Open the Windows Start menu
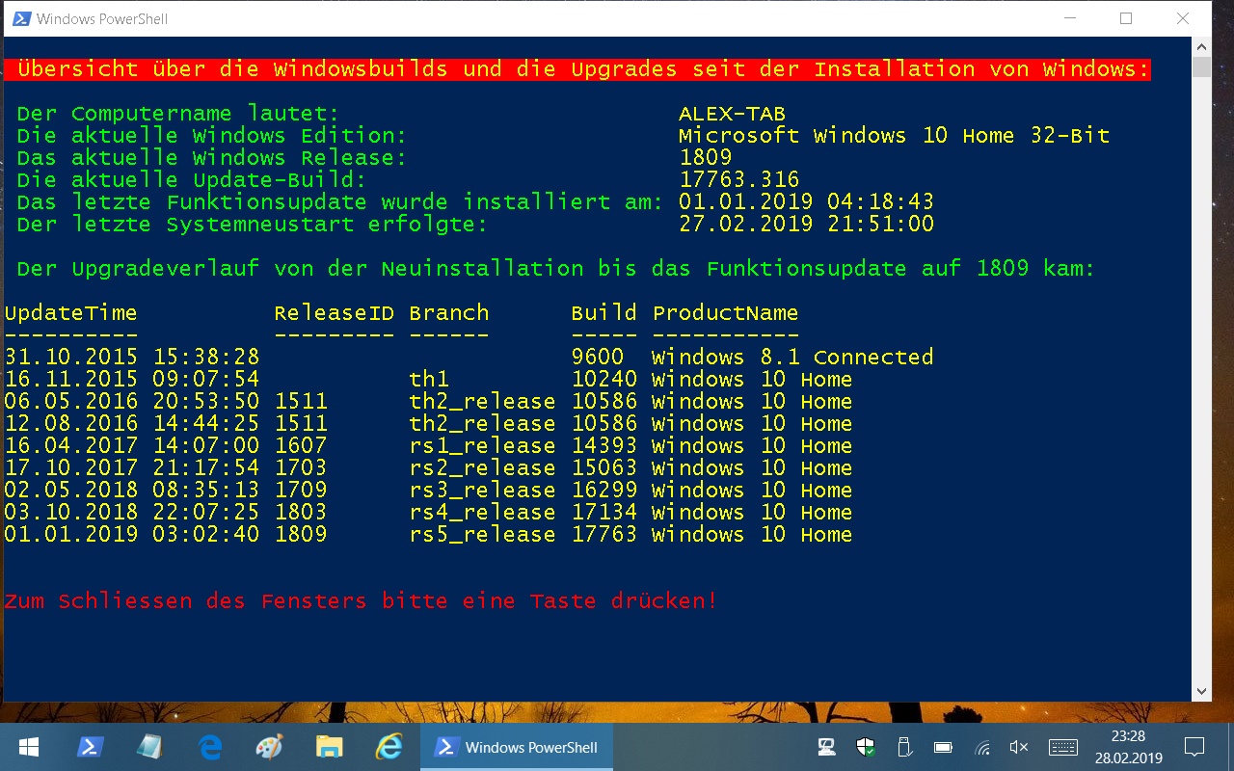This screenshot has height=771, width=1234. pos(28,747)
